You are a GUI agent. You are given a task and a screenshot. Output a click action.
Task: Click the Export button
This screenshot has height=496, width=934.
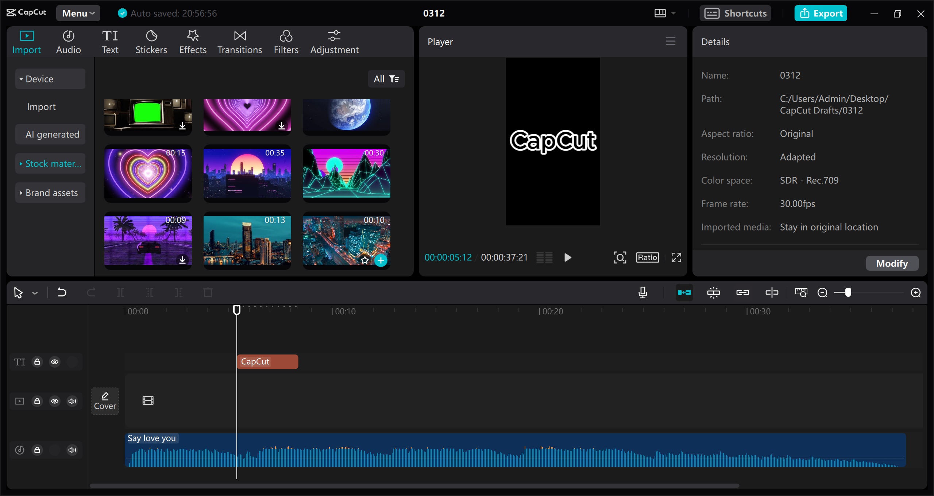click(x=821, y=13)
